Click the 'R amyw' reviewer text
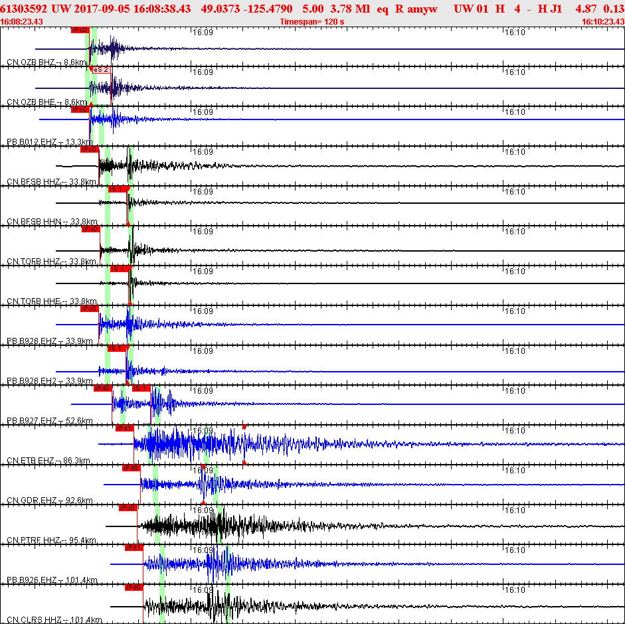The image size is (625, 624). [x=416, y=9]
